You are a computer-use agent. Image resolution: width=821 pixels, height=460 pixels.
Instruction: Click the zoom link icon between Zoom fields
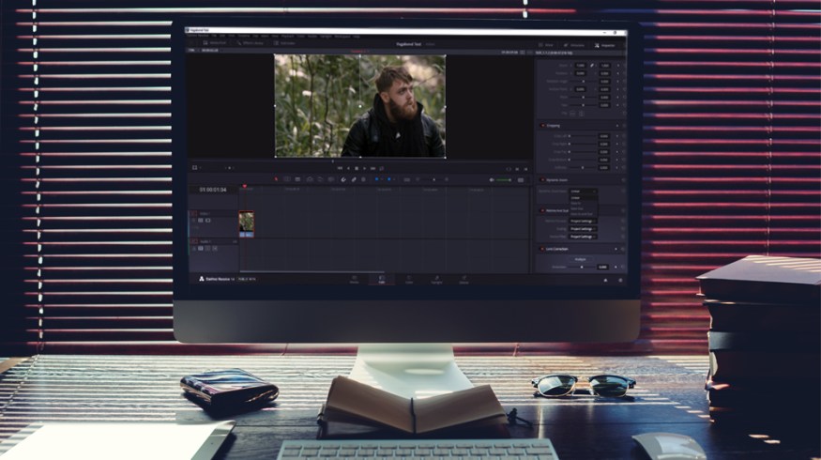592,66
